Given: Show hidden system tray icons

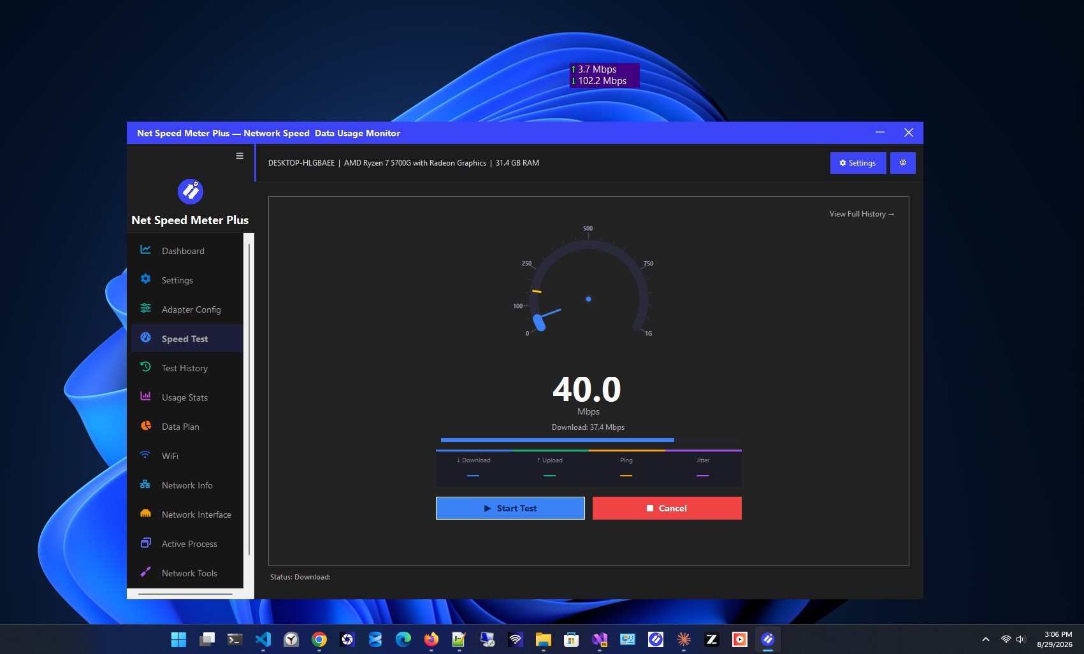Looking at the screenshot, I should pos(986,639).
